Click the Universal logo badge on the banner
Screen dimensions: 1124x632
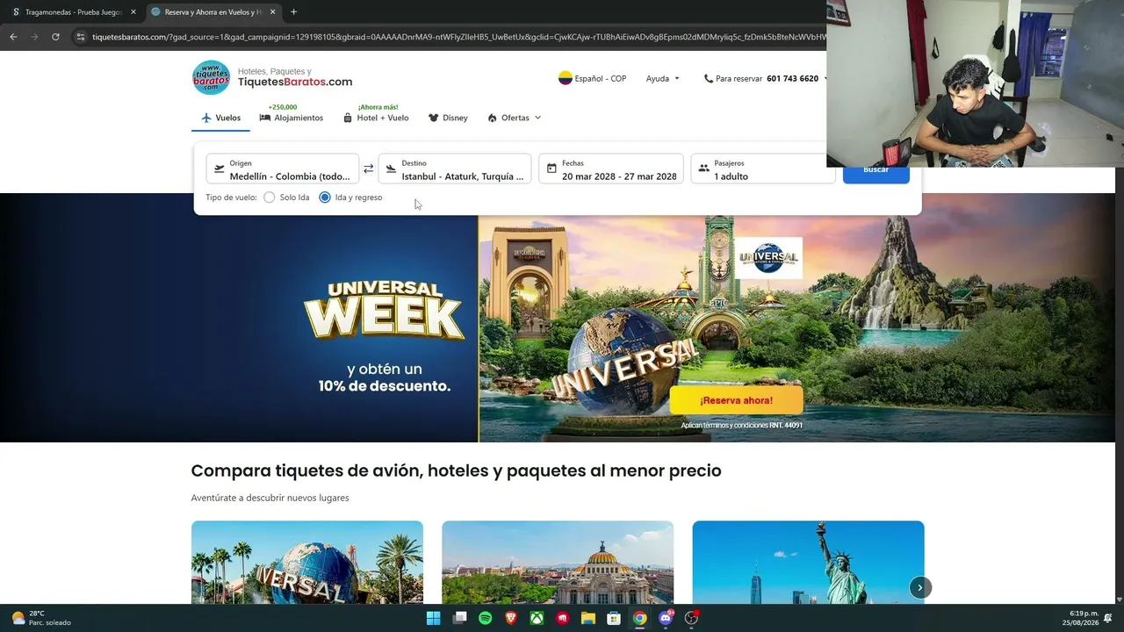[768, 258]
